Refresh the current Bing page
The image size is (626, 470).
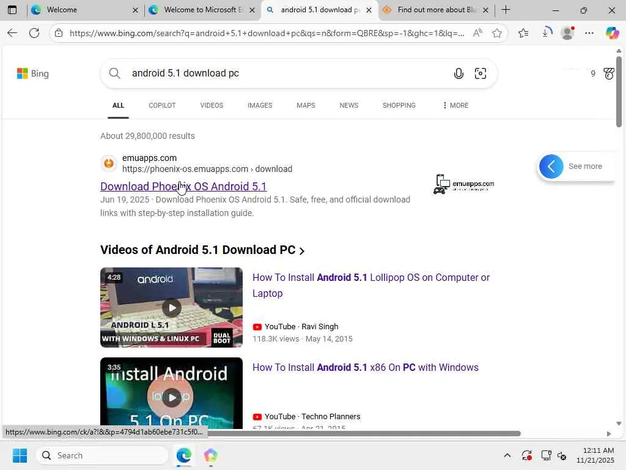tap(34, 33)
